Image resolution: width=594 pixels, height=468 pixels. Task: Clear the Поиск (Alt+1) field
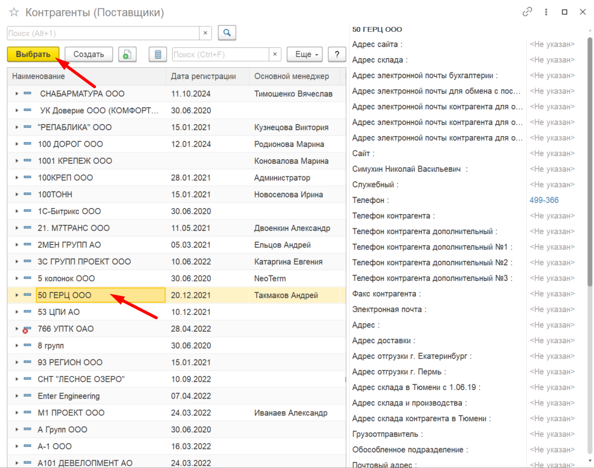(x=205, y=33)
